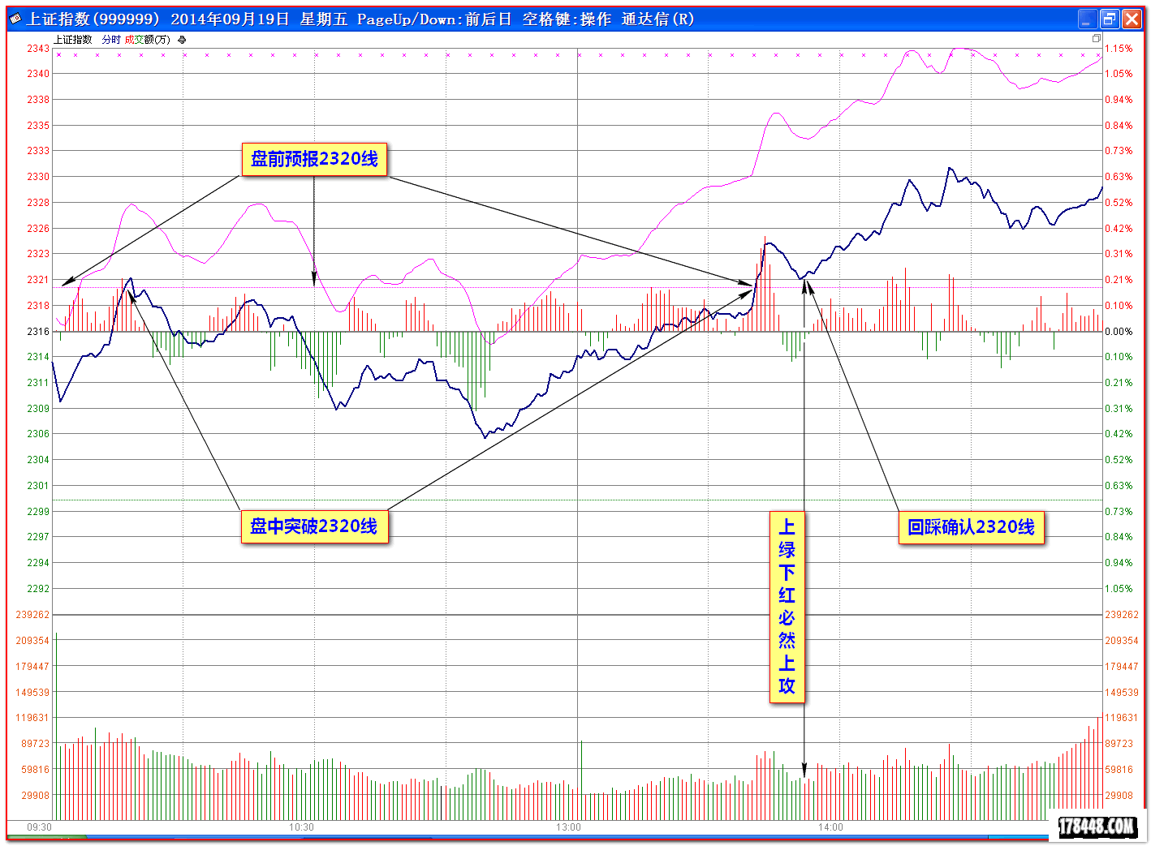Click the 1.15% percent axis label
Image resolution: width=1151 pixels, height=846 pixels.
click(x=1119, y=49)
